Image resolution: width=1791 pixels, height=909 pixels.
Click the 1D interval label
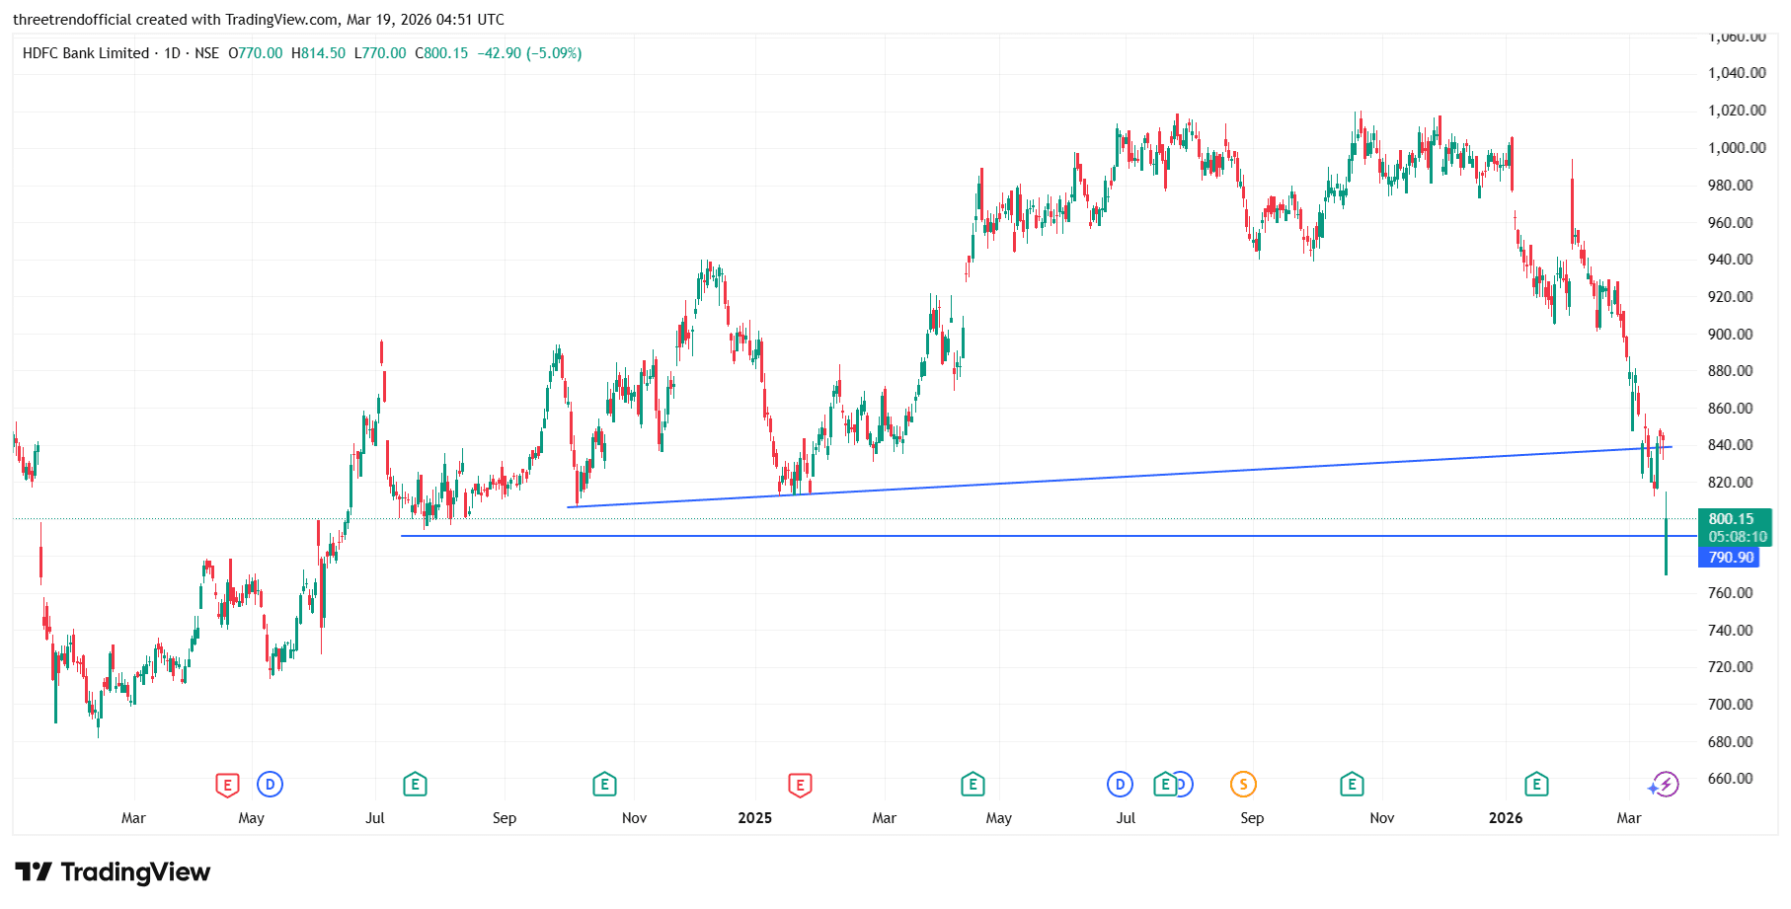[x=172, y=53]
